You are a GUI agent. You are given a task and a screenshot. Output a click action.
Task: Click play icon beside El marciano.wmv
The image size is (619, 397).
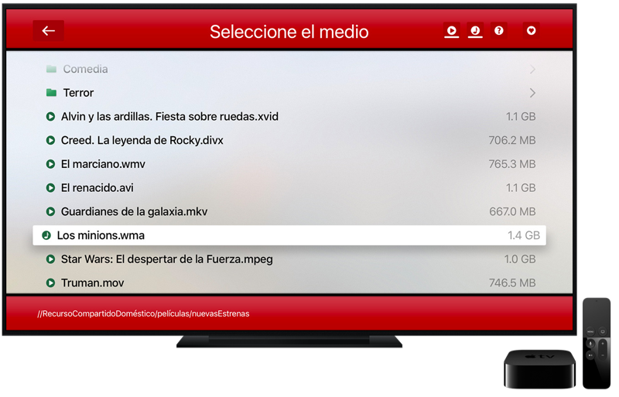pos(51,164)
